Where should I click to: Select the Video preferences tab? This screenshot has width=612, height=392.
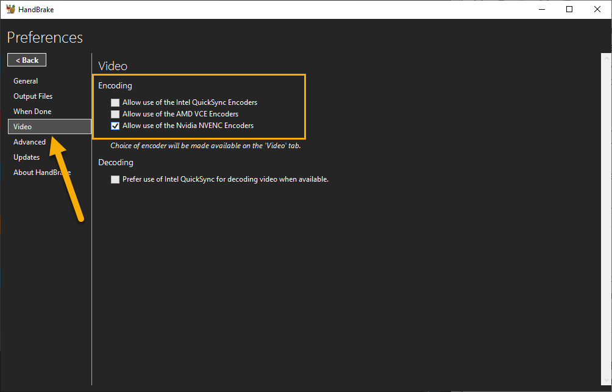[x=23, y=126]
